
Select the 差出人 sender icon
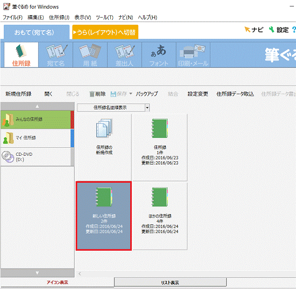(124, 55)
